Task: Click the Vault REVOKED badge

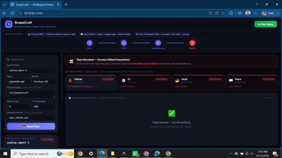Action: [215, 79]
